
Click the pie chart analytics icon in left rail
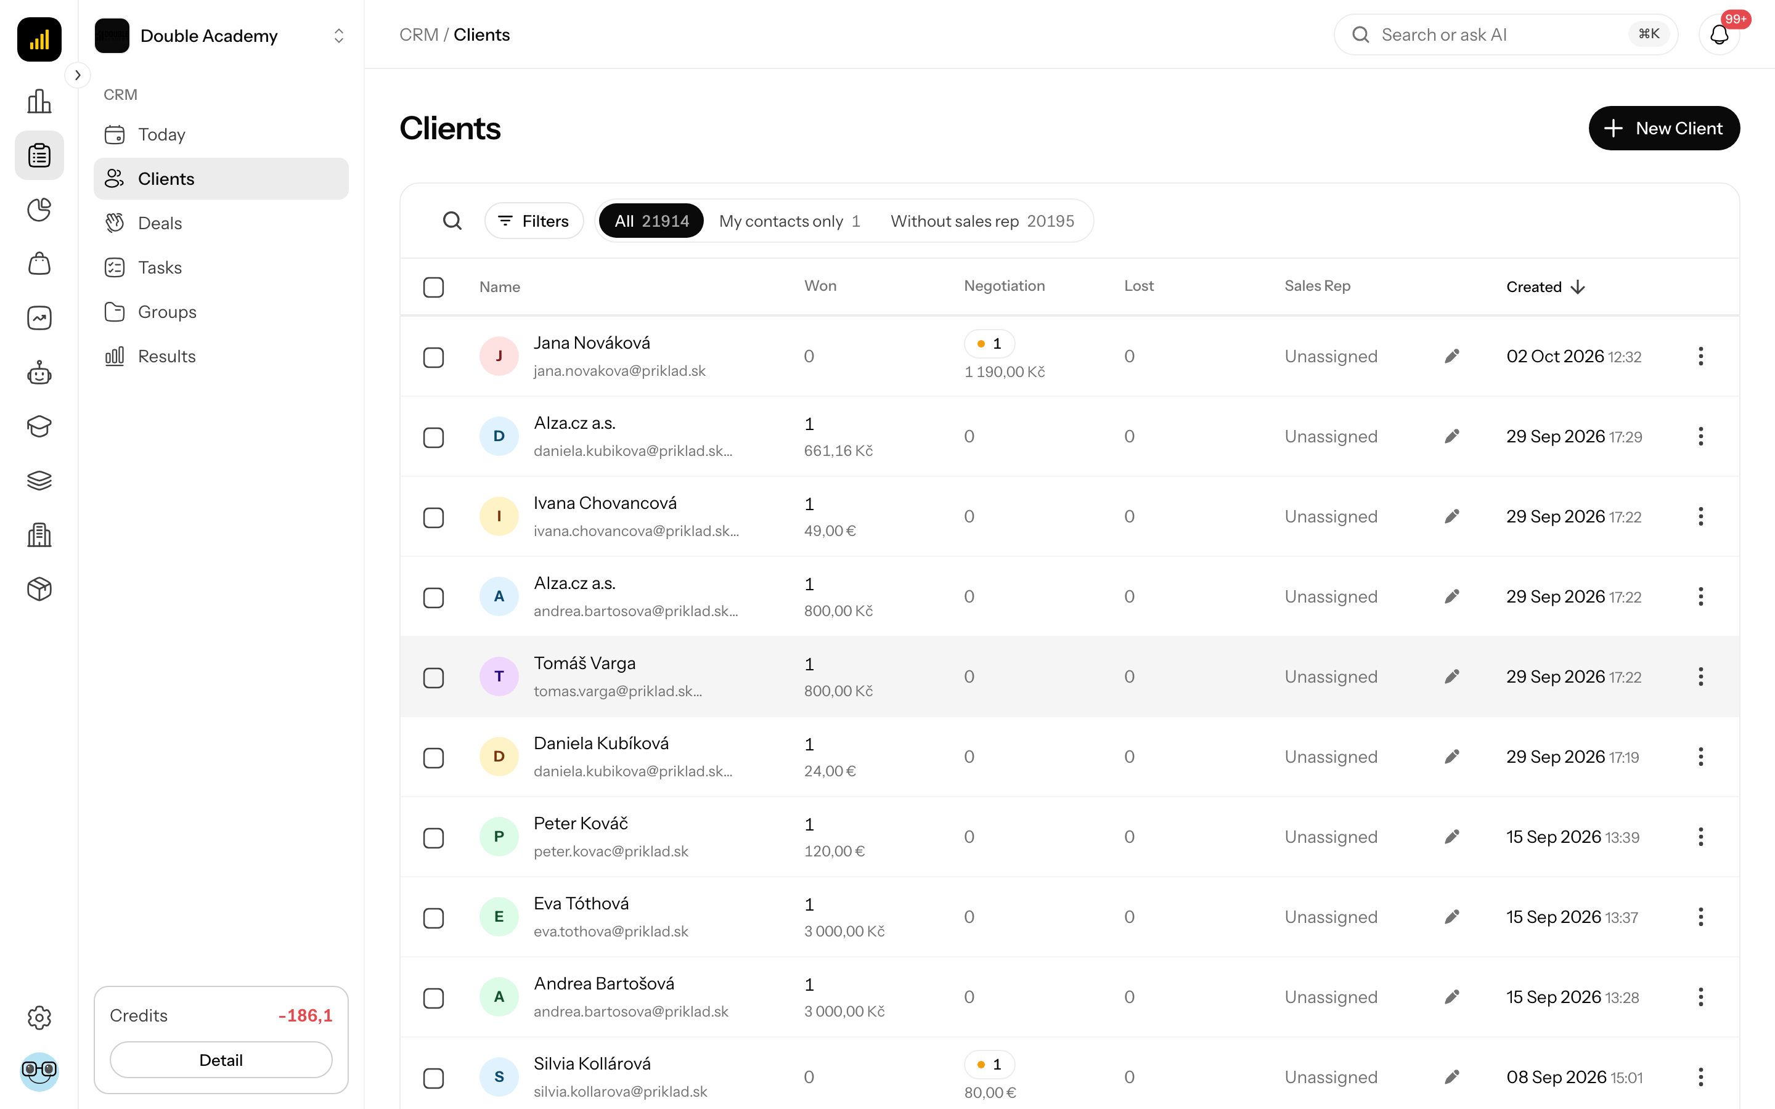tap(39, 209)
